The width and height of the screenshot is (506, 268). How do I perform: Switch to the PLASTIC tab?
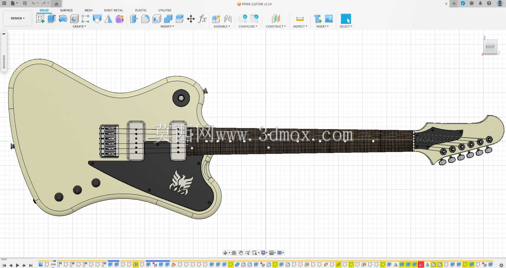pyautogui.click(x=141, y=10)
